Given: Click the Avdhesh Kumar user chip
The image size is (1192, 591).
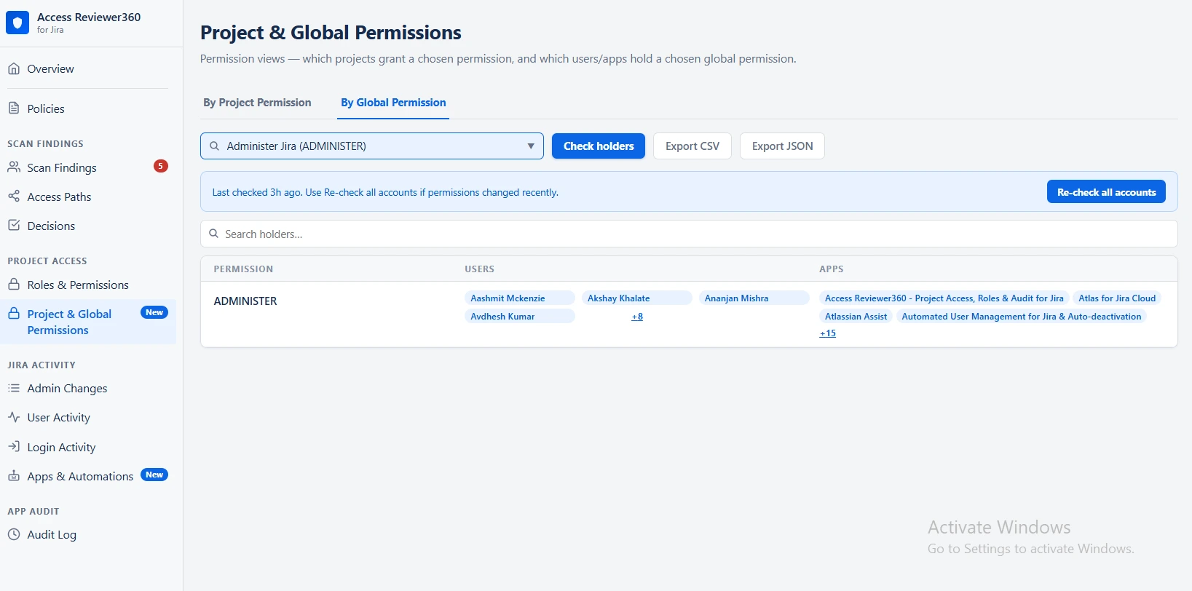Looking at the screenshot, I should (520, 316).
